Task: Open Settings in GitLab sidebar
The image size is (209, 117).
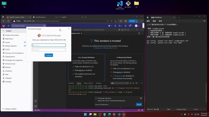Action: (8, 82)
